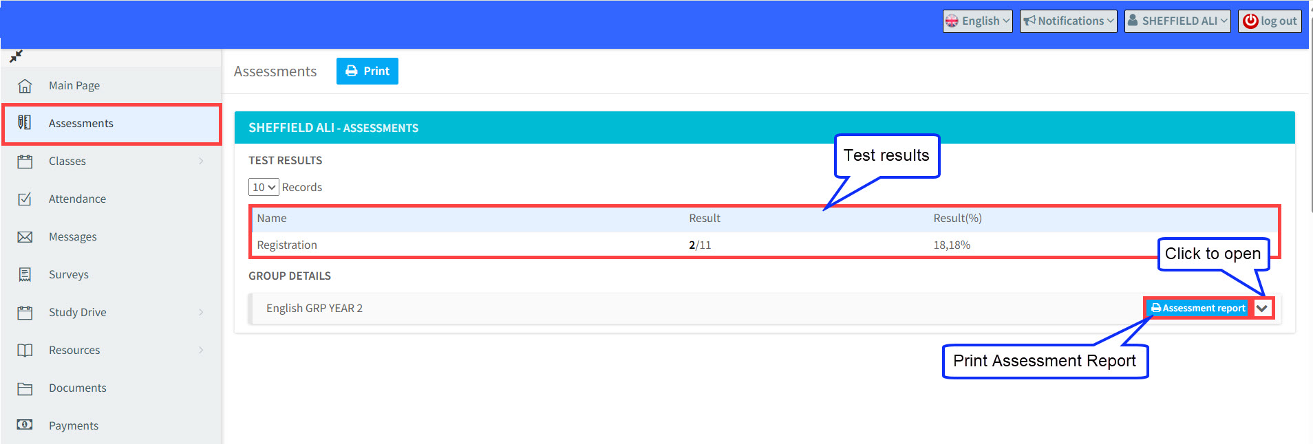Screen dimensions: 1313x444
Task: Click the Documents folder icon
Action: (x=25, y=388)
